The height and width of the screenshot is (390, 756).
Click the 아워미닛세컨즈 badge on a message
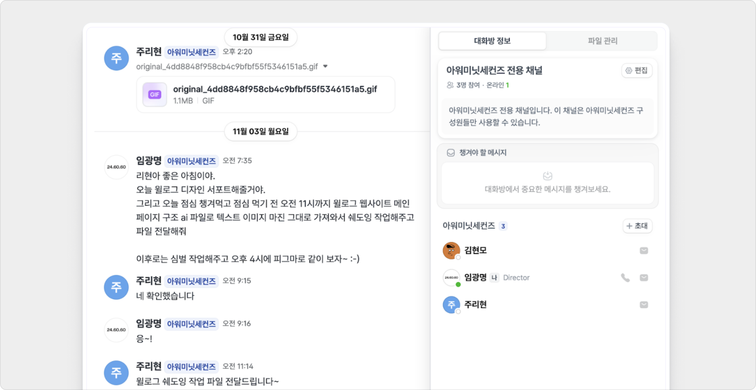click(x=191, y=52)
